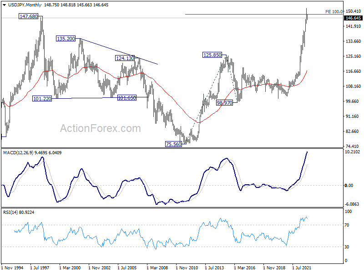Click the MACD 10.2102 scale value
This screenshot has width=364, height=273.
tap(352, 152)
